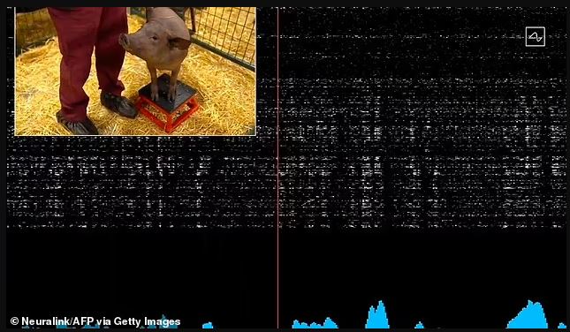Screen dimensions: 570x332
Task: Click the low blue activity cluster just right of the playhead
Action: click(315, 323)
